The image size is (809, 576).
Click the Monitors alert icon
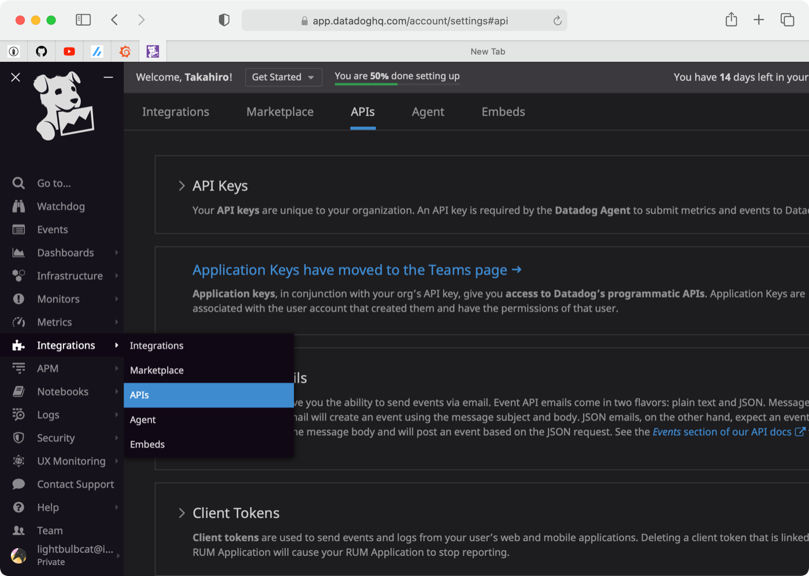[18, 298]
